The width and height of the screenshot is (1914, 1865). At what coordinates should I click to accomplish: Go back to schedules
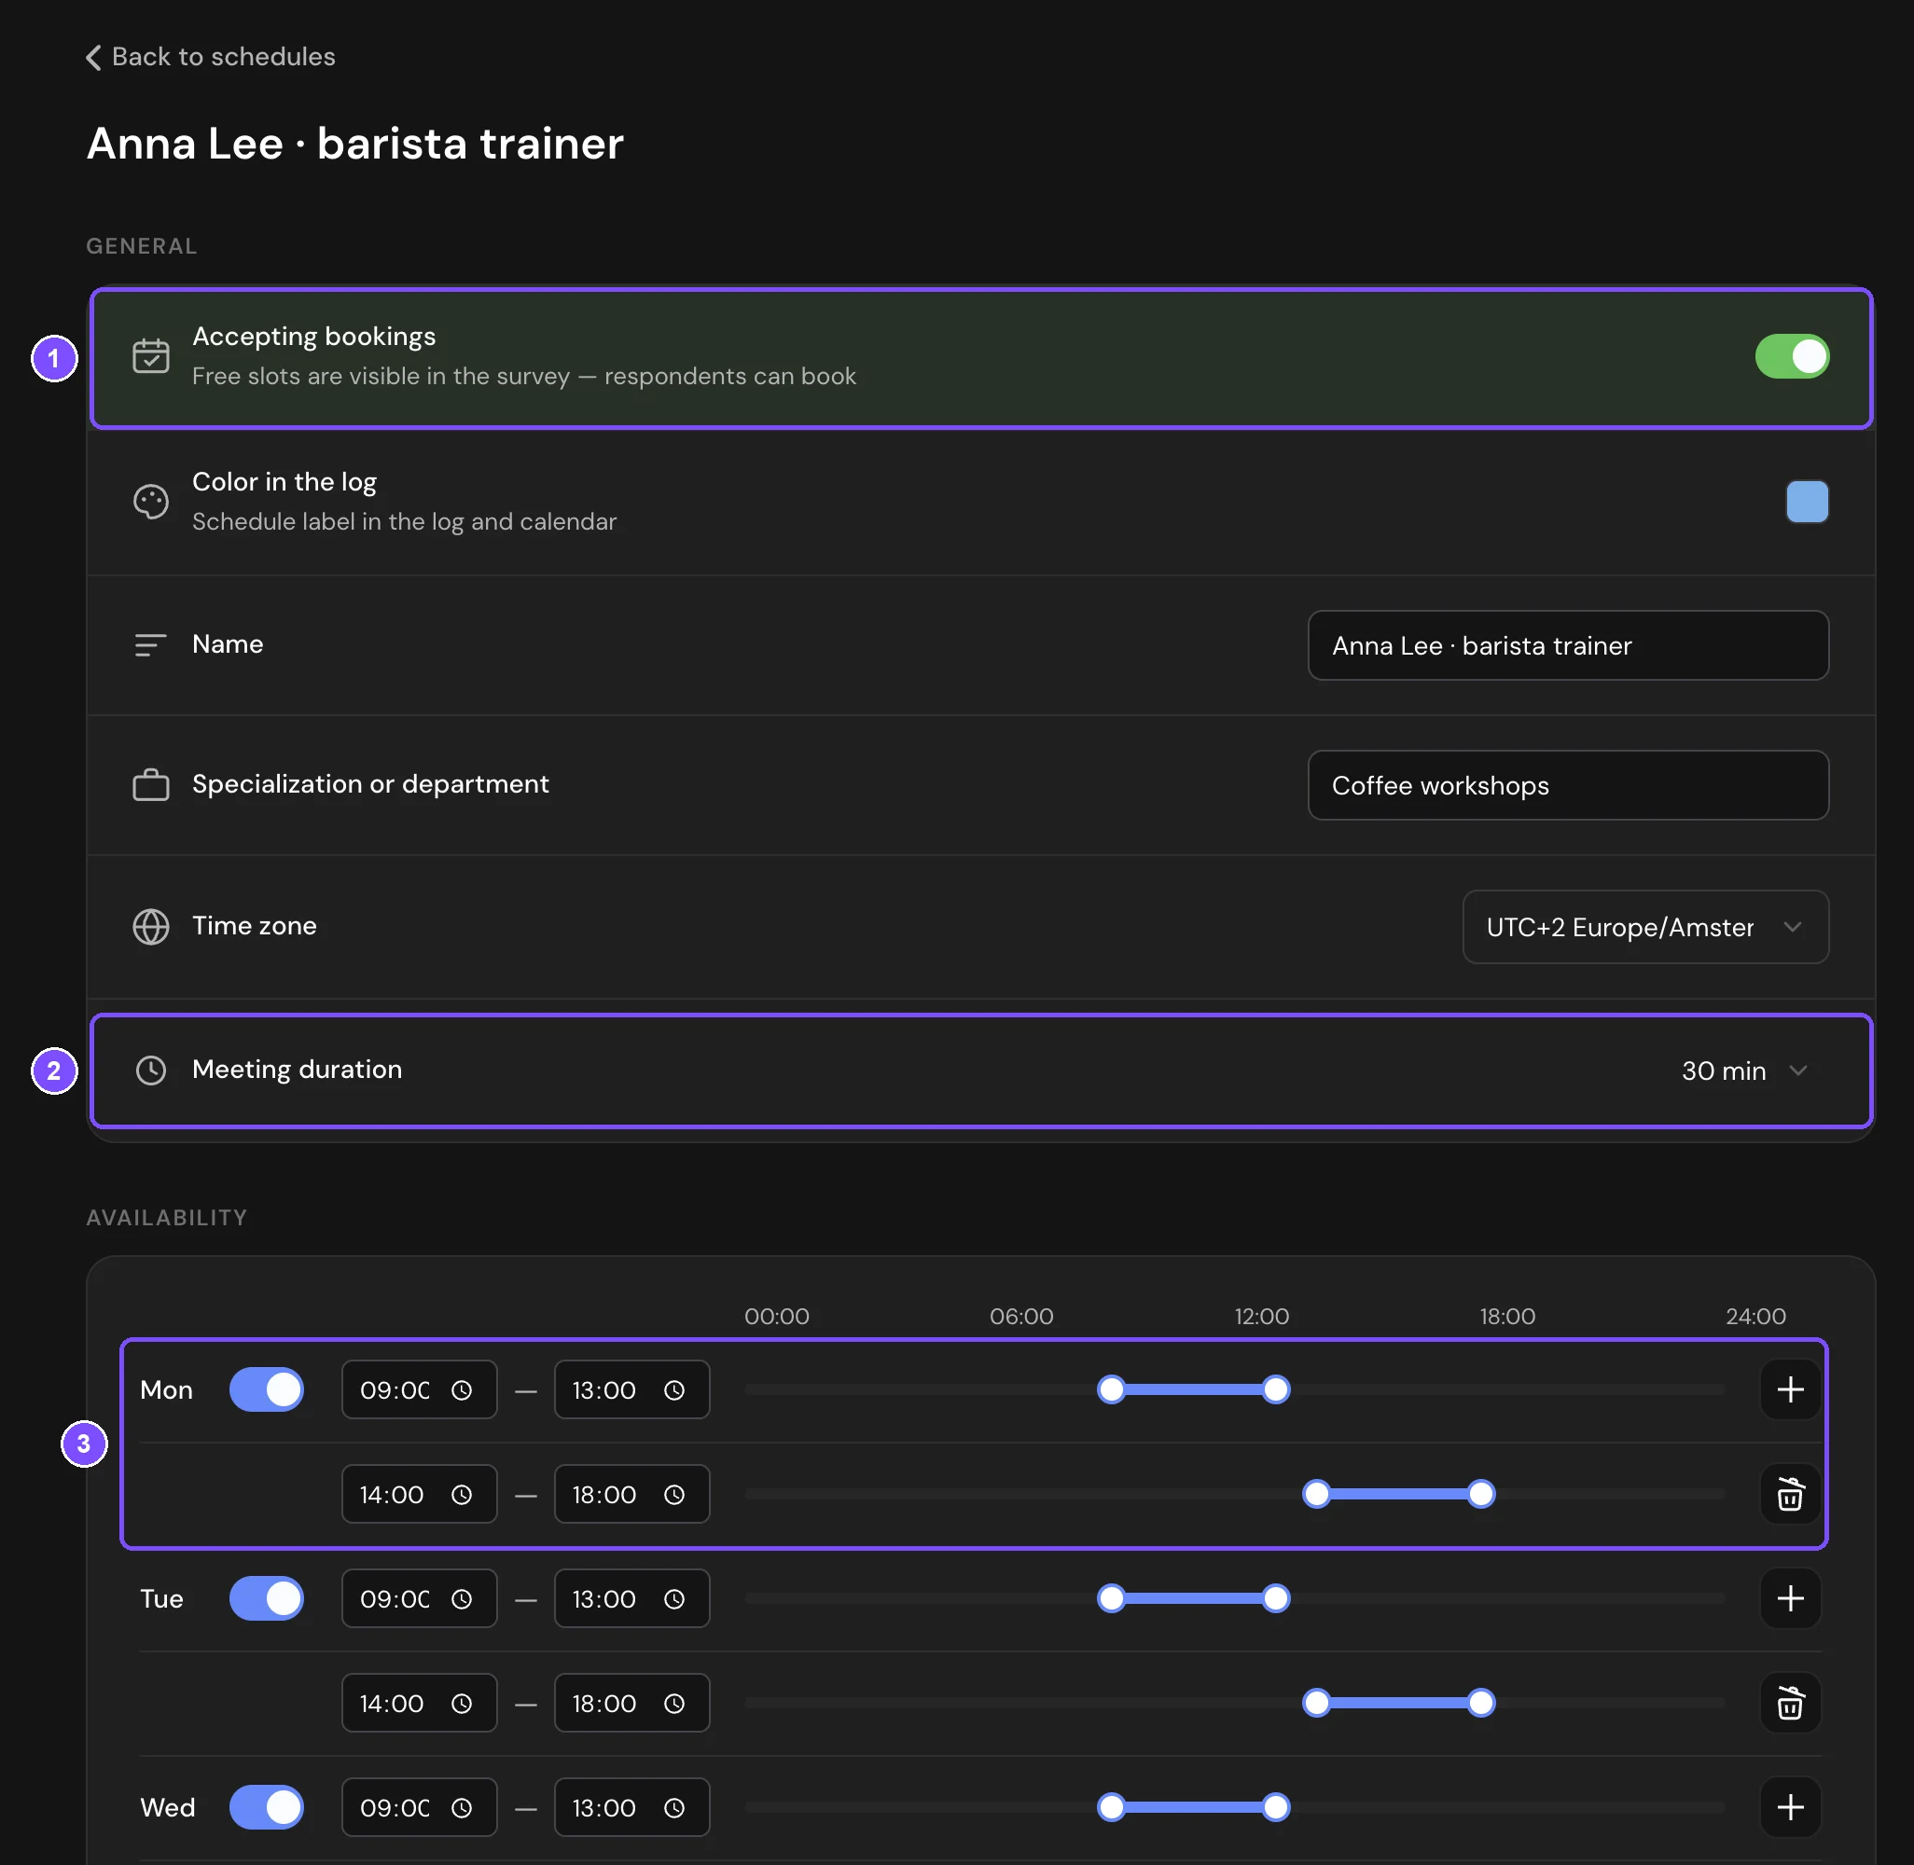(x=211, y=57)
